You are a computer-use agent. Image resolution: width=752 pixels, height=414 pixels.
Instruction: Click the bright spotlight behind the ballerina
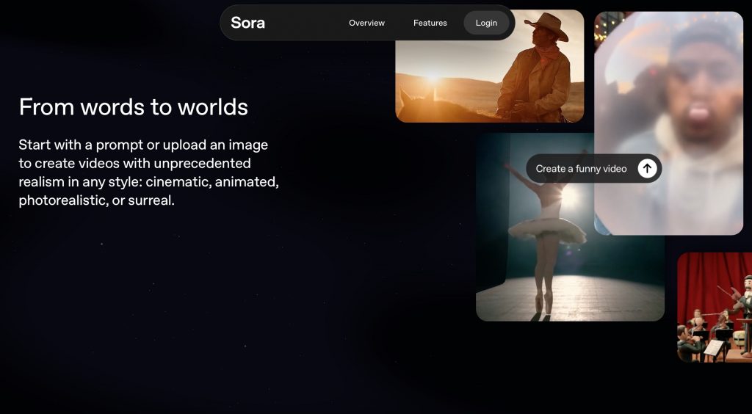(569, 197)
